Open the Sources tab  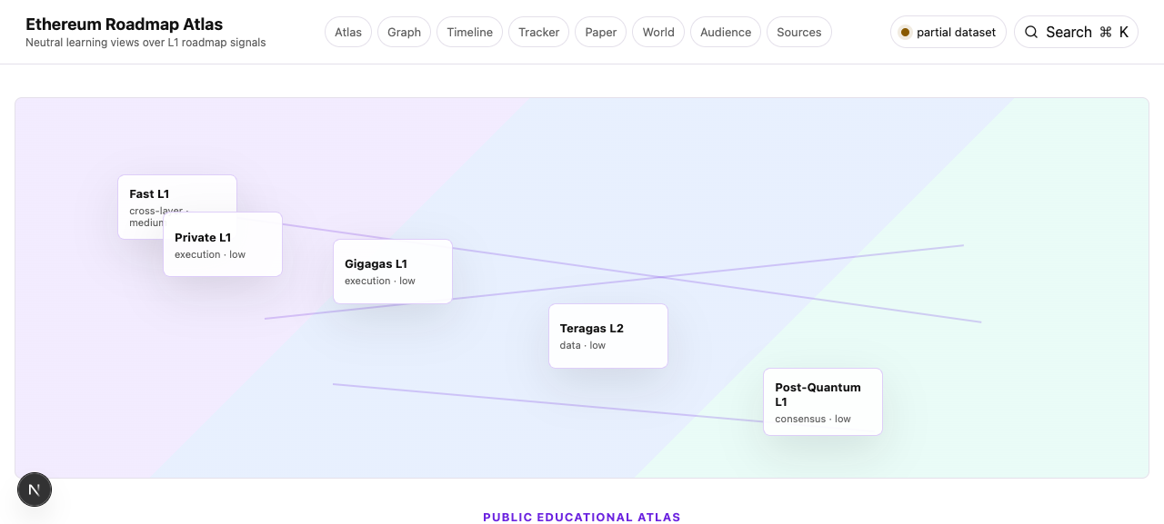coord(799,32)
